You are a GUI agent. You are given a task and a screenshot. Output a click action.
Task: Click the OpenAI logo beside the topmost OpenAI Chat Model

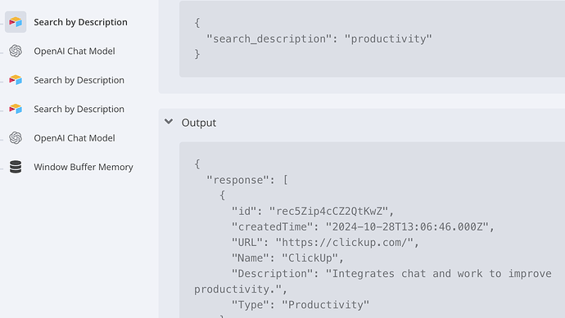pos(16,51)
